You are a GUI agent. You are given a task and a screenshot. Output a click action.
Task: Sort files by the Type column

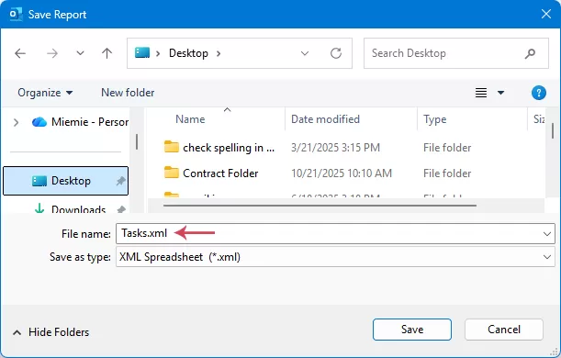point(434,119)
